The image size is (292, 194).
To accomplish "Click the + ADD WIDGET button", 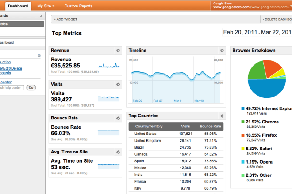I will pyautogui.click(x=65, y=19).
